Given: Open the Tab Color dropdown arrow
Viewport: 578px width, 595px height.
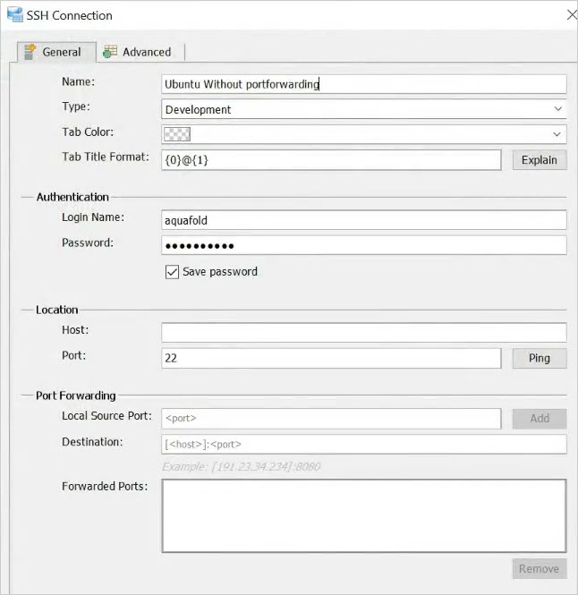Looking at the screenshot, I should pos(558,135).
